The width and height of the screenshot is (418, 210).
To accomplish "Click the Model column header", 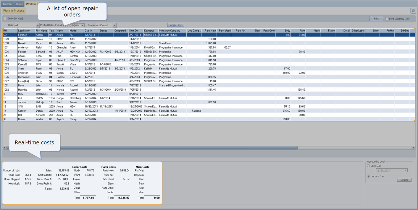I will [x=76, y=31].
